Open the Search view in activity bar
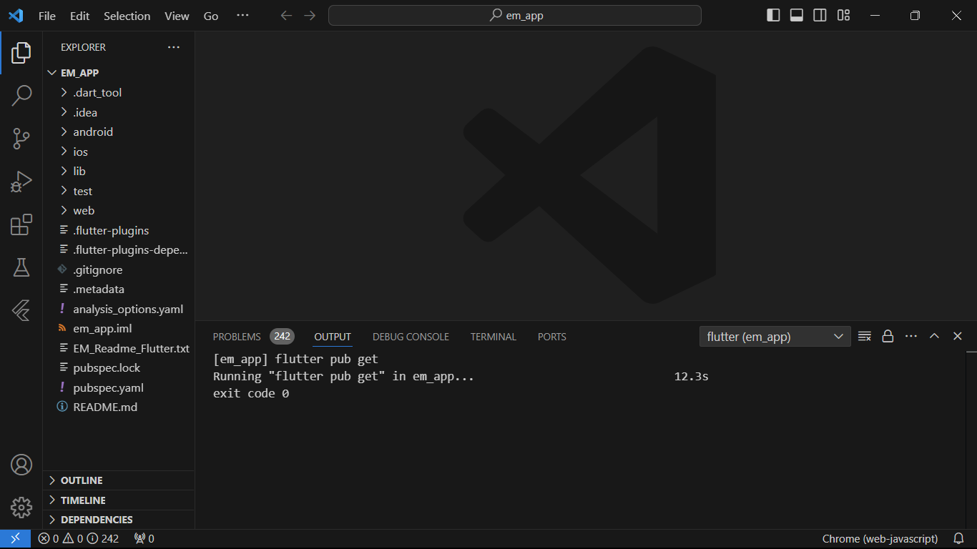Screen dimensions: 977x549 tap(21, 95)
